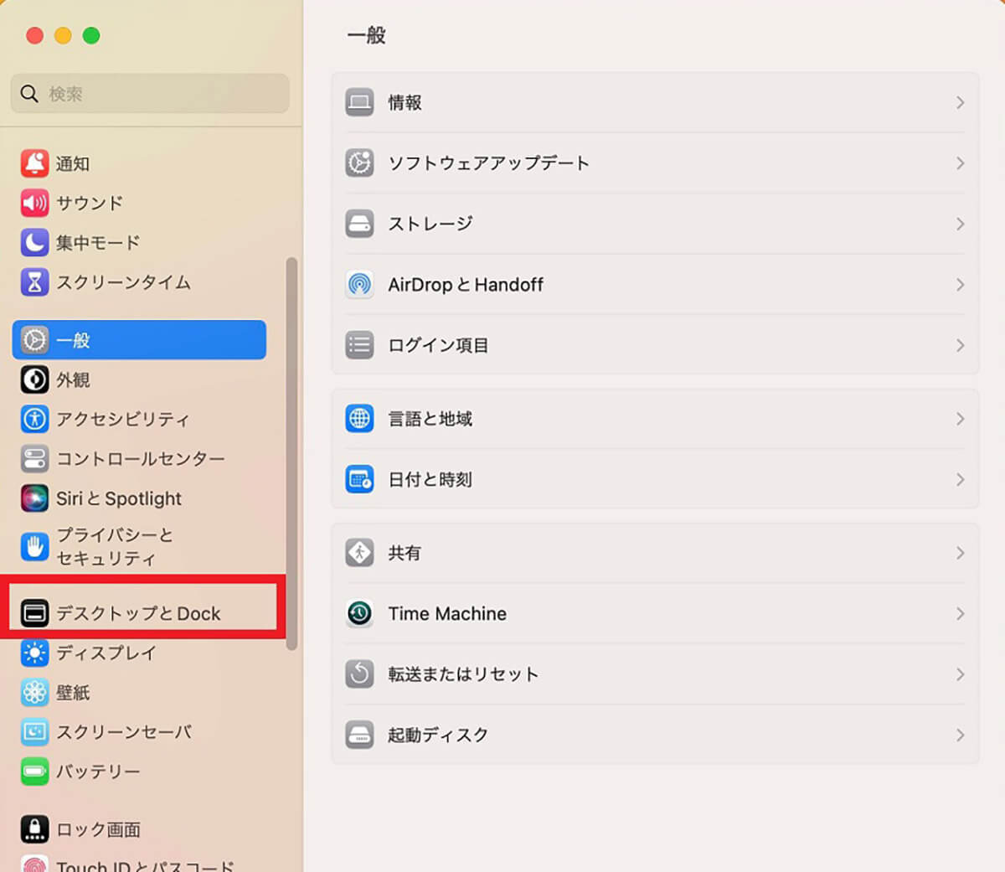Expand the 共有 row chevron
The height and width of the screenshot is (872, 1005).
click(960, 553)
